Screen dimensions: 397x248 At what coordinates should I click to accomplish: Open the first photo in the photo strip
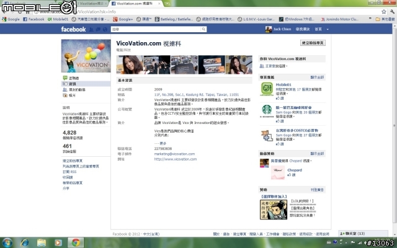[130, 64]
